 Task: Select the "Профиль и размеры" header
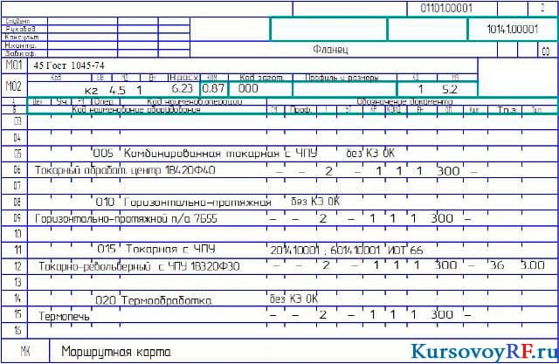[342, 78]
